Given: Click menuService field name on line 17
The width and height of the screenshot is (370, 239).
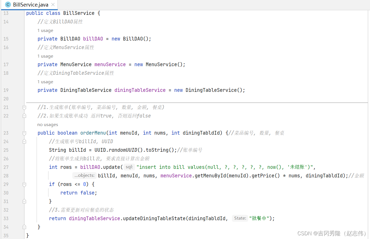Looking at the screenshot, I should click(x=110, y=64).
